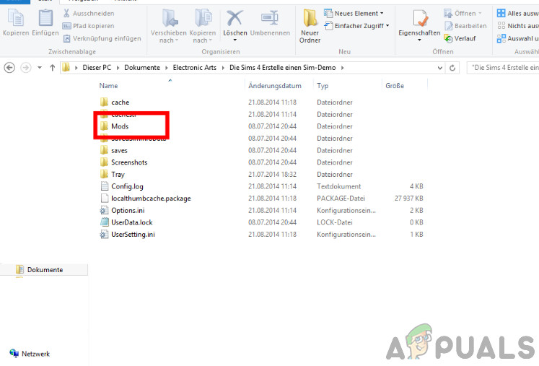Select the UserData.lock file
This screenshot has width=539, height=366.
coord(131,222)
